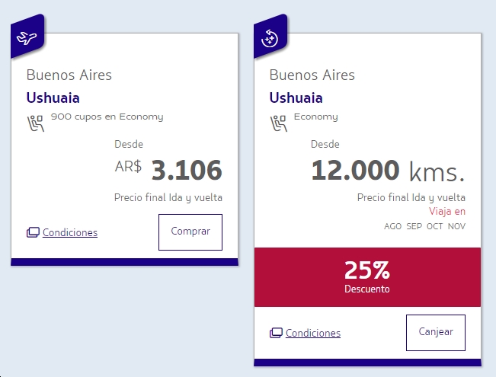The width and height of the screenshot is (496, 377).
Task: Click the OCT month label
Action: 435,226
